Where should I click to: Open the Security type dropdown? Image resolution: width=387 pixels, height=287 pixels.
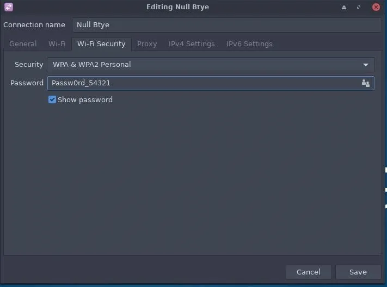pos(211,65)
